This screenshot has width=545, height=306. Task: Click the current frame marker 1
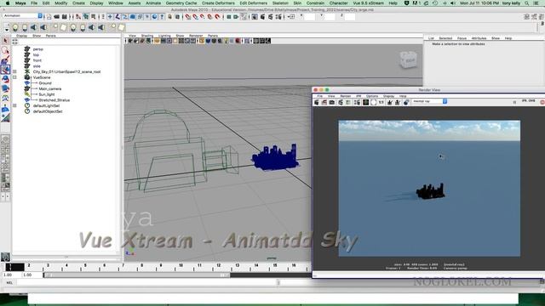[x=14, y=267]
